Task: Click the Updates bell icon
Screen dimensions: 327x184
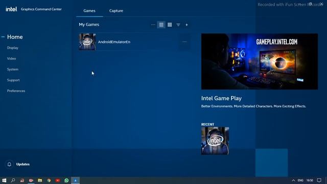Action: (x=9, y=164)
